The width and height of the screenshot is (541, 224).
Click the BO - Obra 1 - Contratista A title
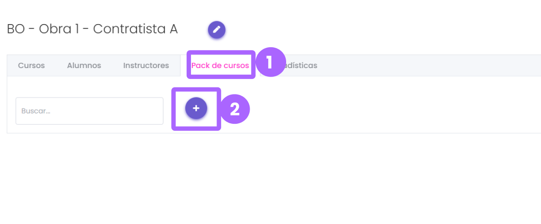(x=92, y=29)
